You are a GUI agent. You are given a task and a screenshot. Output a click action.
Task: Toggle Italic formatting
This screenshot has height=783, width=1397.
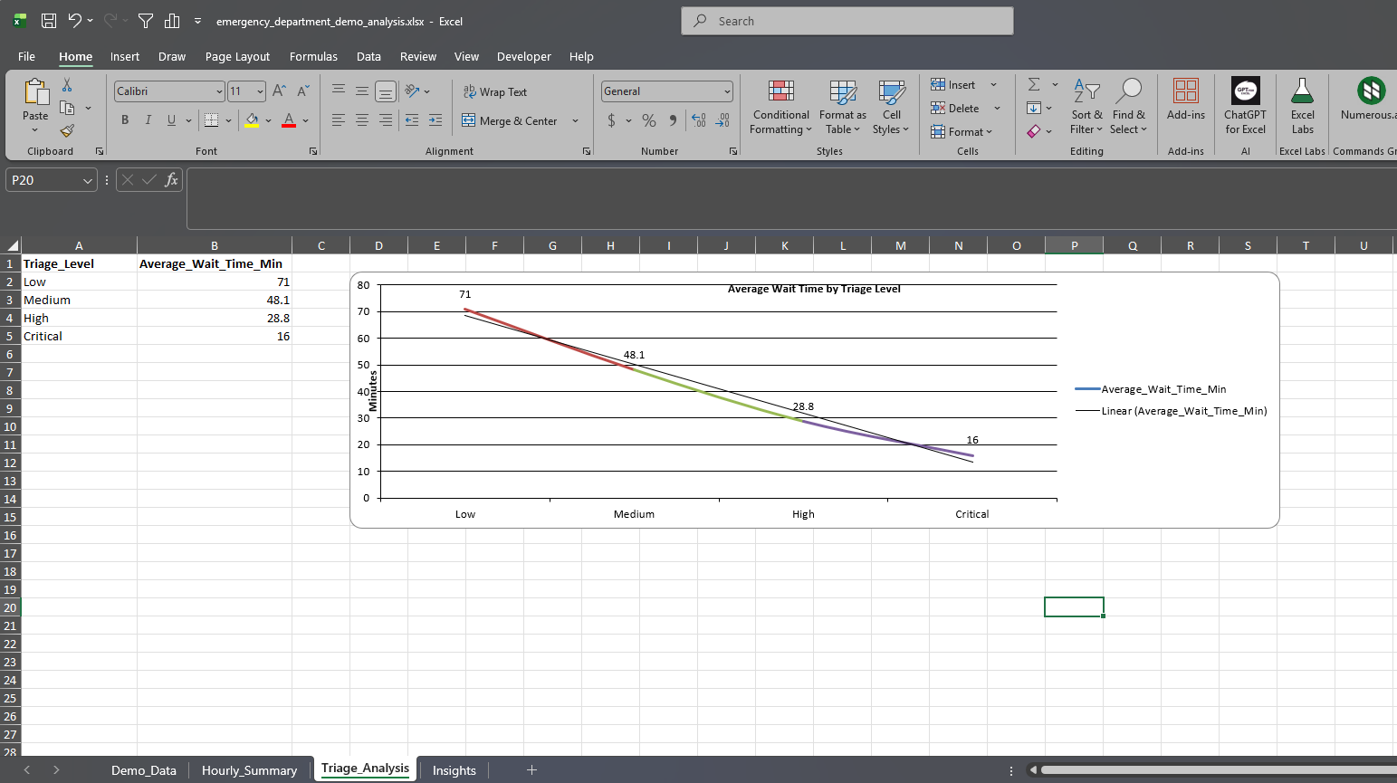[x=148, y=120]
